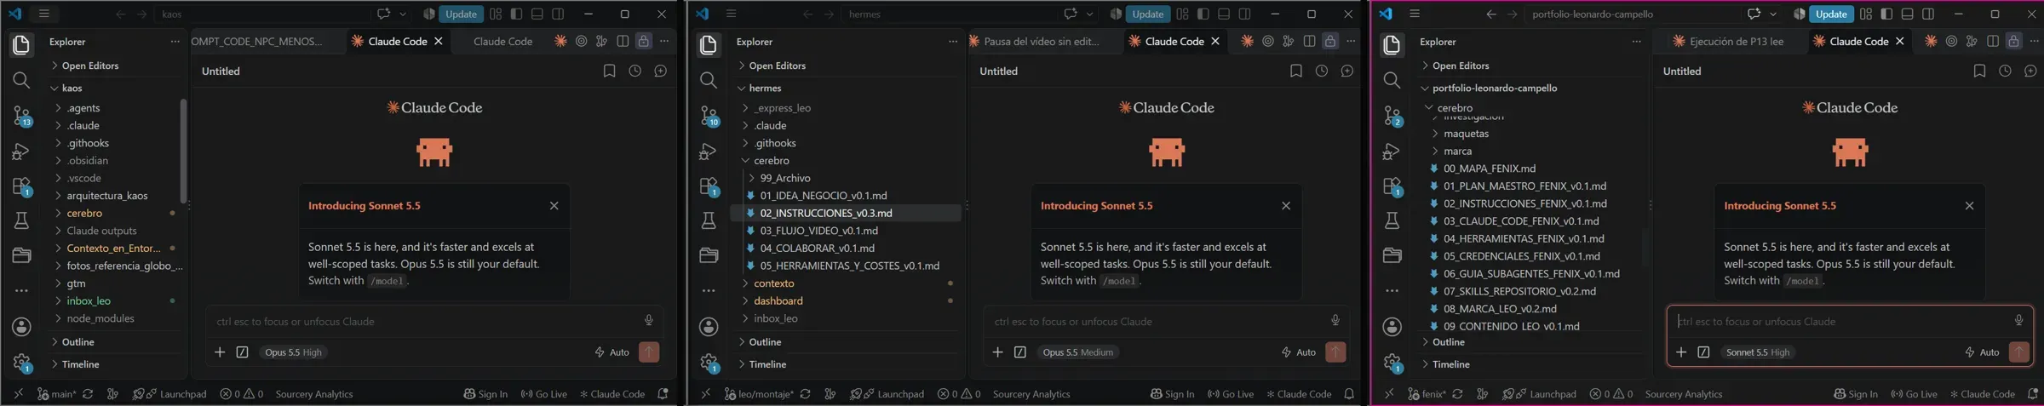Open Run and Debug in kaos window
Viewport: 2044px width, 406px height.
point(21,152)
